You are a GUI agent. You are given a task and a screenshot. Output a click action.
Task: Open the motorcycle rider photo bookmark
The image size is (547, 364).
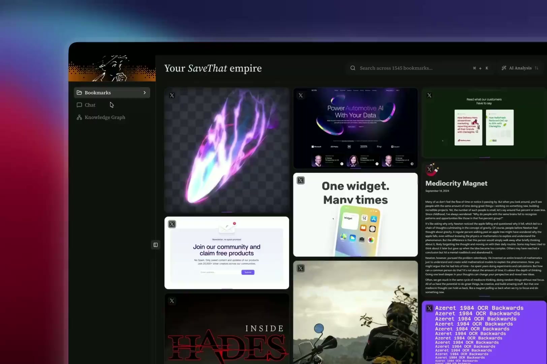click(x=355, y=312)
